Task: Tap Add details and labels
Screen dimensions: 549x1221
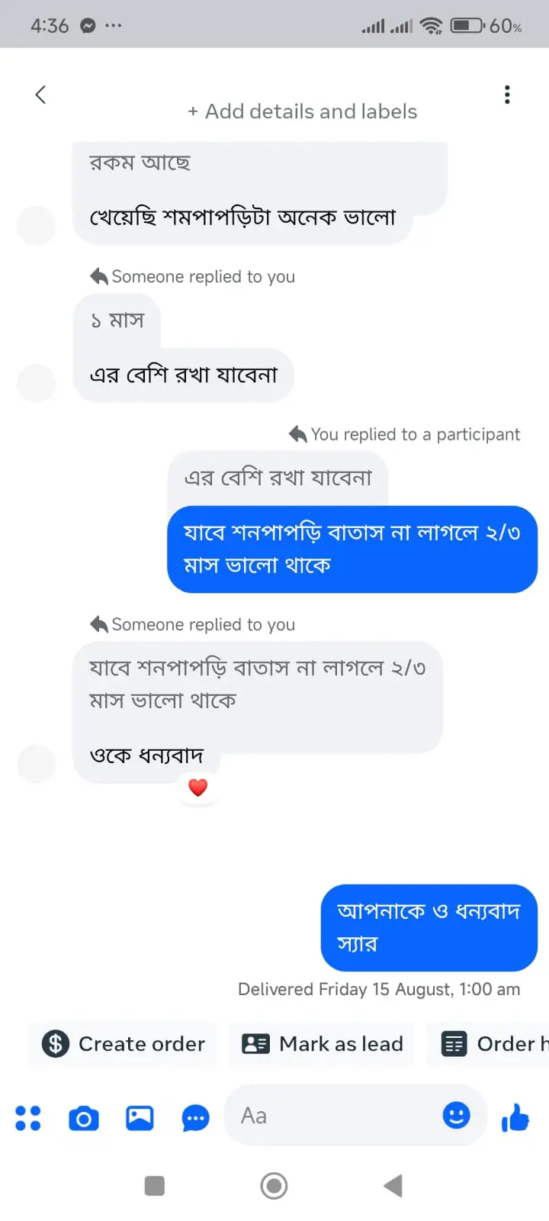Action: [x=303, y=111]
